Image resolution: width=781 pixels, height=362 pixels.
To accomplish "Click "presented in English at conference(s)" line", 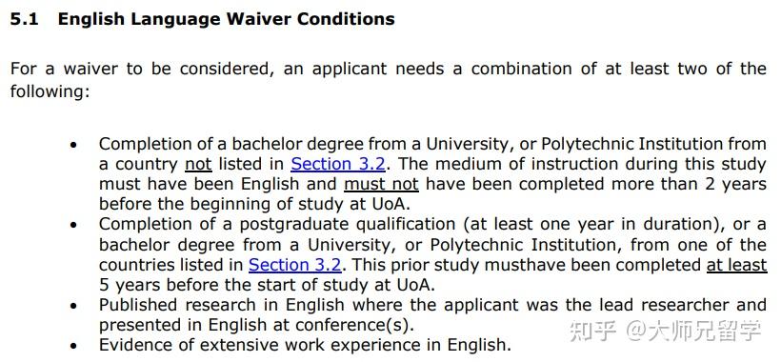I will pos(256,325).
